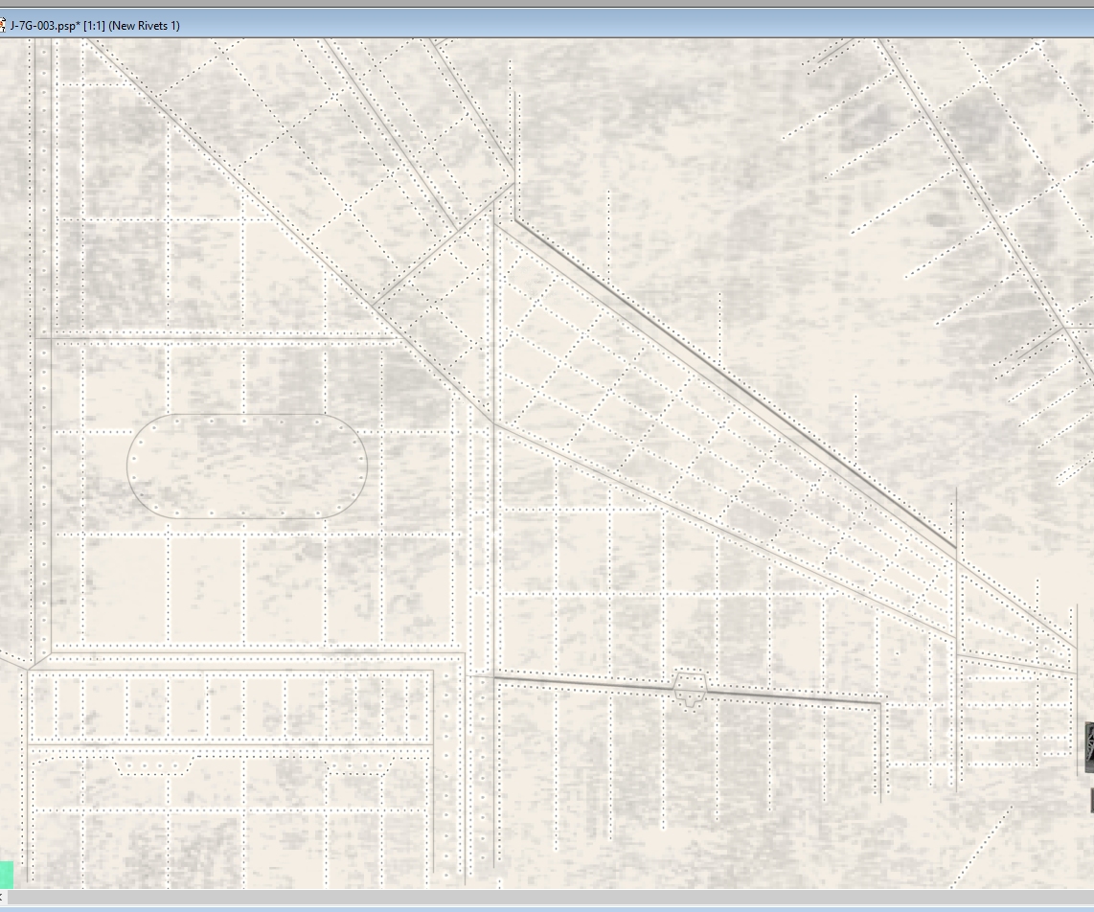Click the green square at canvas bottom-left corner

pyautogui.click(x=7, y=875)
